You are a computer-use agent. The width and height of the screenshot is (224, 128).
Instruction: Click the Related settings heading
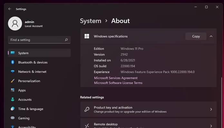click(x=92, y=97)
